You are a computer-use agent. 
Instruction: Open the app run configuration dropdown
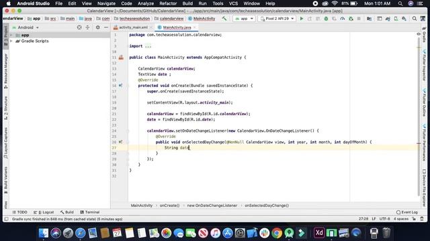pyautogui.click(x=244, y=19)
